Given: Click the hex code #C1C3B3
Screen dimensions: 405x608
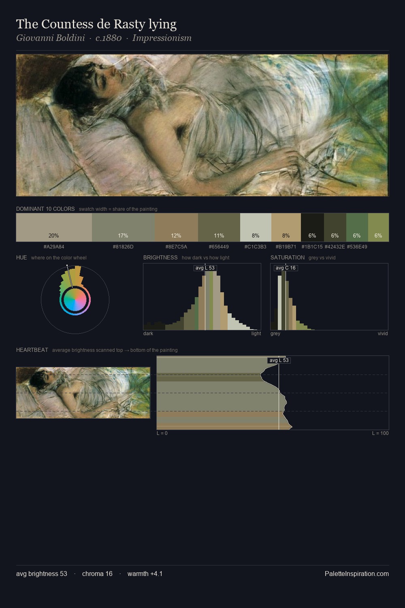Looking at the screenshot, I should tap(256, 247).
